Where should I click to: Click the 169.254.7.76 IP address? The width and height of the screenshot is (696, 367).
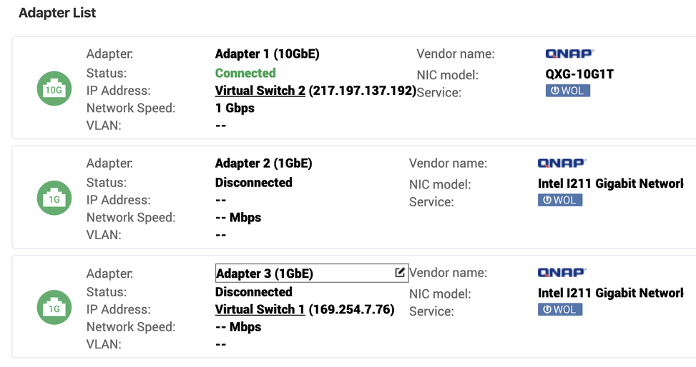pyautogui.click(x=351, y=309)
